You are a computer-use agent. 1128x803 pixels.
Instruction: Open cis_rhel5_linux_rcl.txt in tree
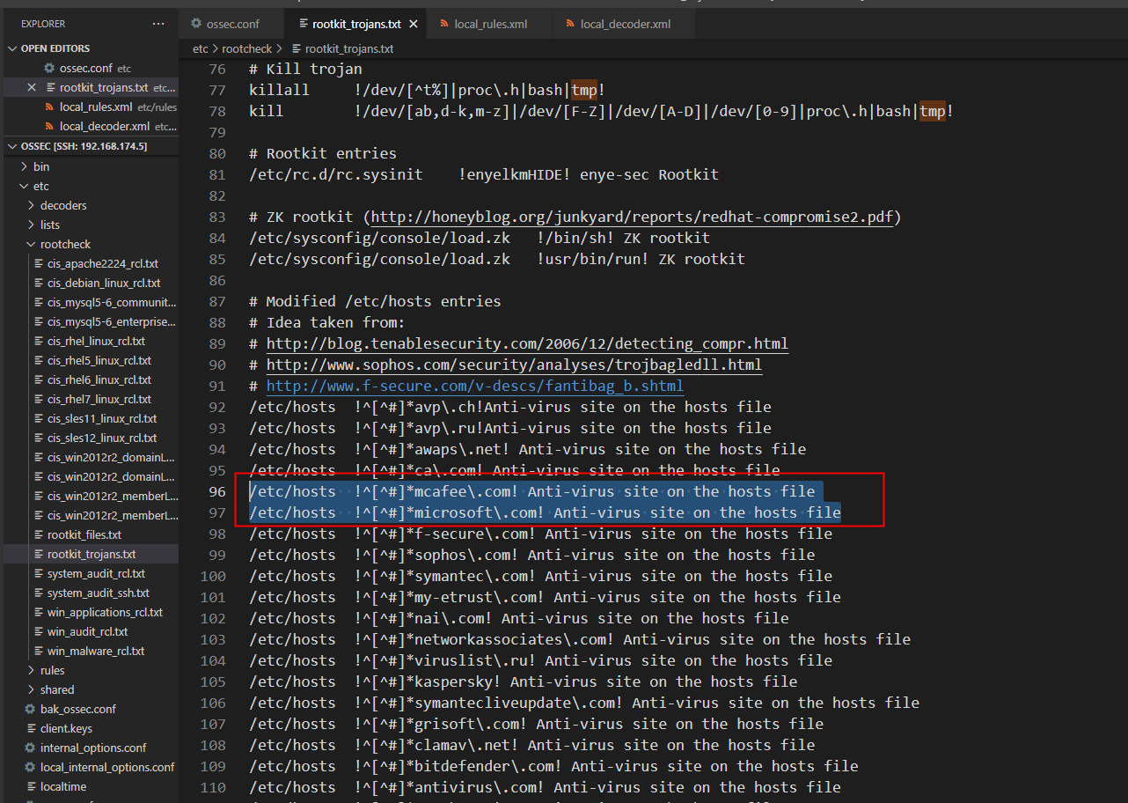[99, 360]
